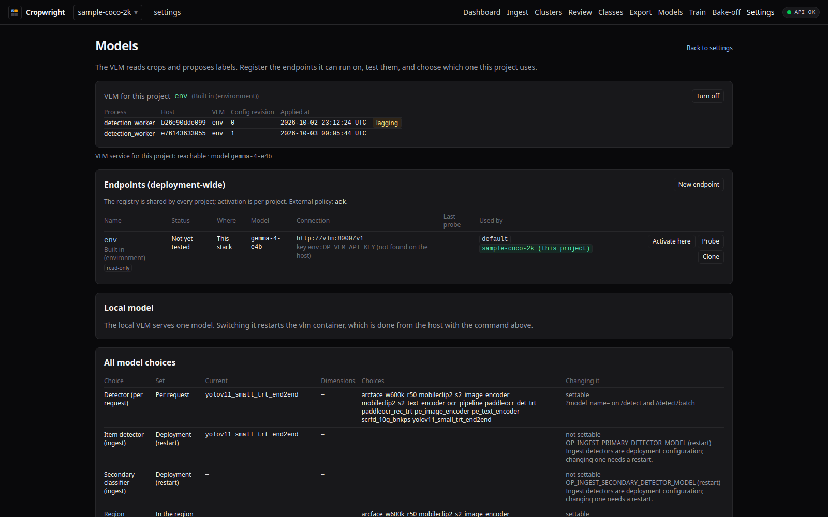Turn off the VLM for this project
828x517 pixels.
tap(707, 96)
